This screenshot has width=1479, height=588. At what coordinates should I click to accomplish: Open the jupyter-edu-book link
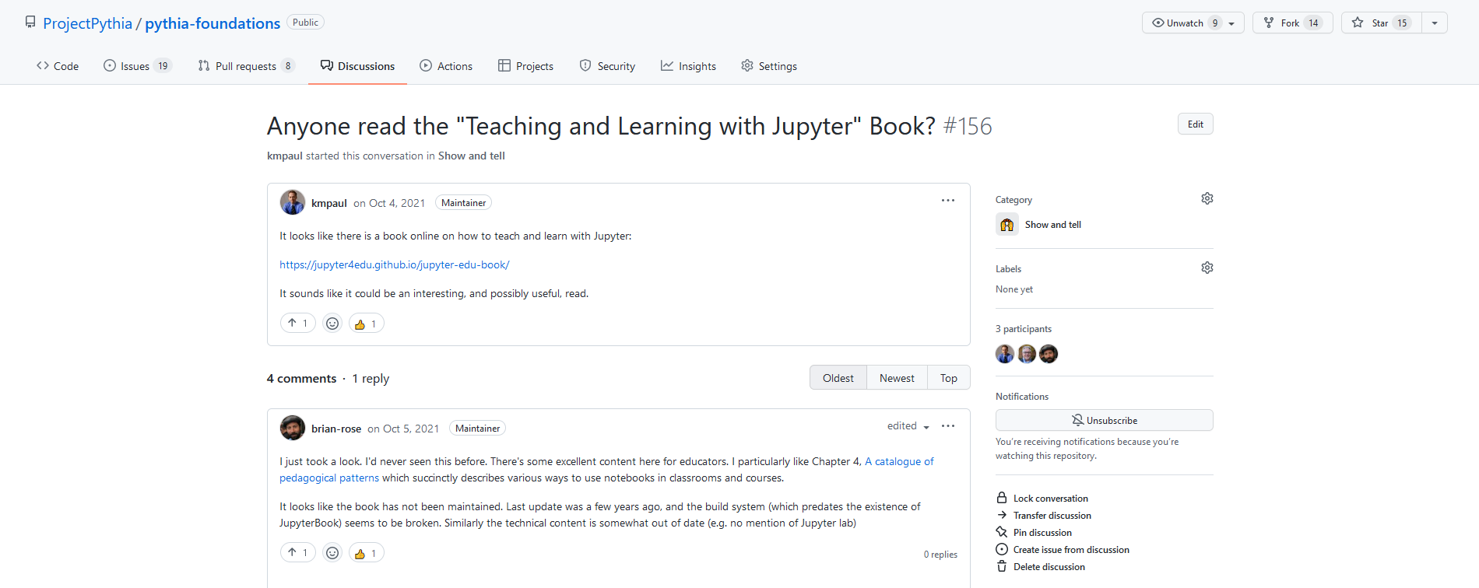394,264
